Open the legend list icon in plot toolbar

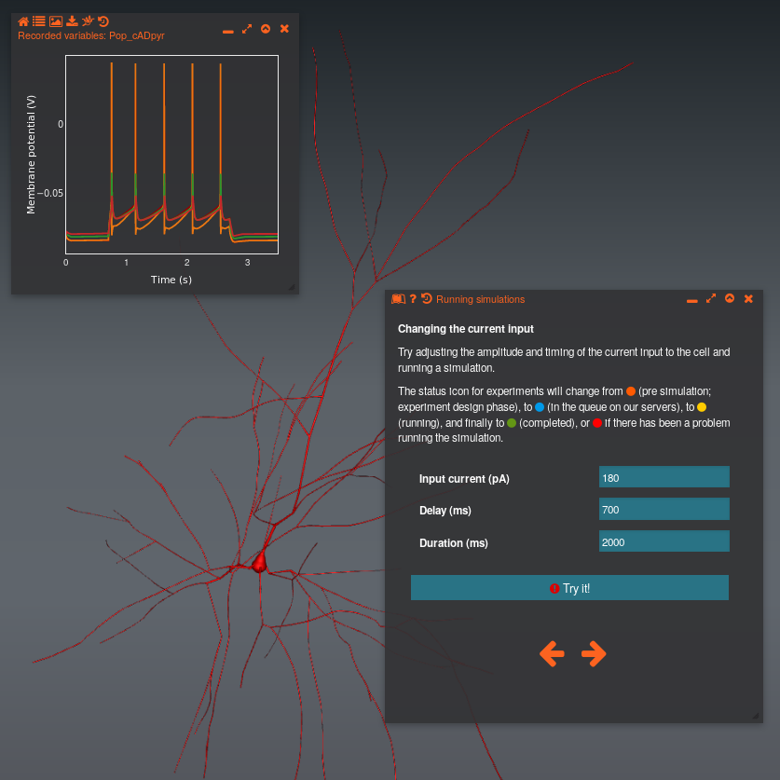(39, 21)
